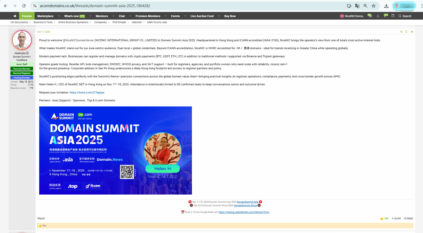Go to the forum home icon
423x233 pixels.
(15, 16)
